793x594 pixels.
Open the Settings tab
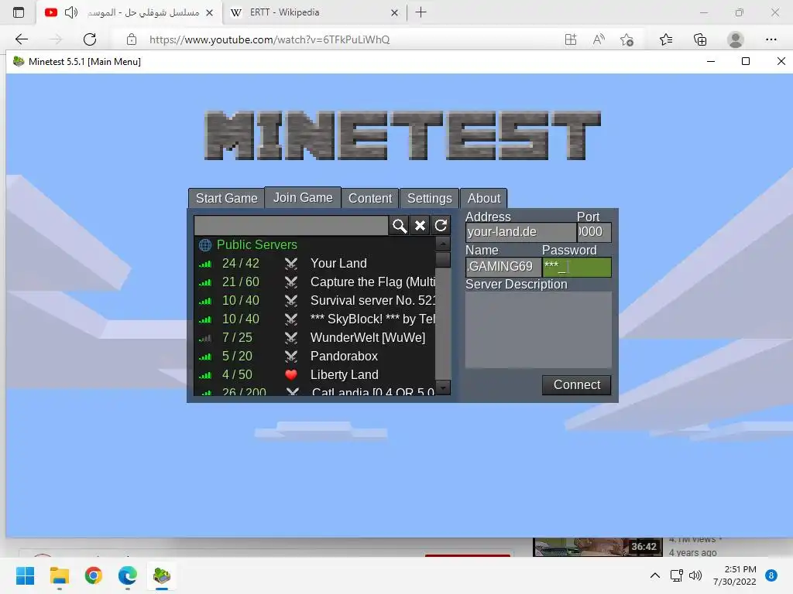click(429, 198)
